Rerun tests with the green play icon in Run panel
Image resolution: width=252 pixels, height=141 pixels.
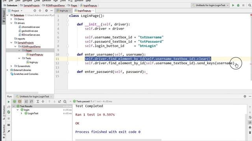(9, 102)
